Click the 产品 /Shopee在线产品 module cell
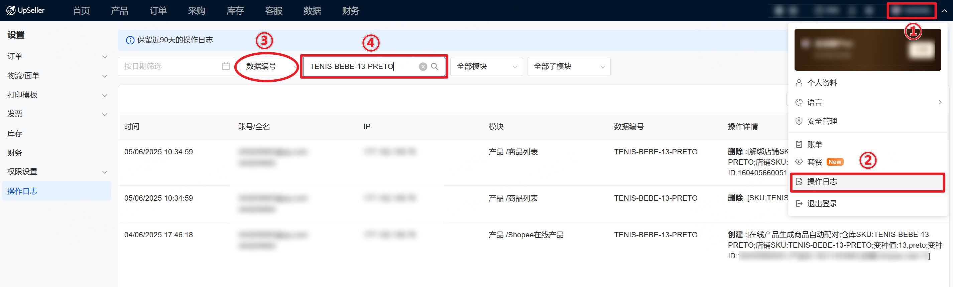953x287 pixels. point(526,235)
